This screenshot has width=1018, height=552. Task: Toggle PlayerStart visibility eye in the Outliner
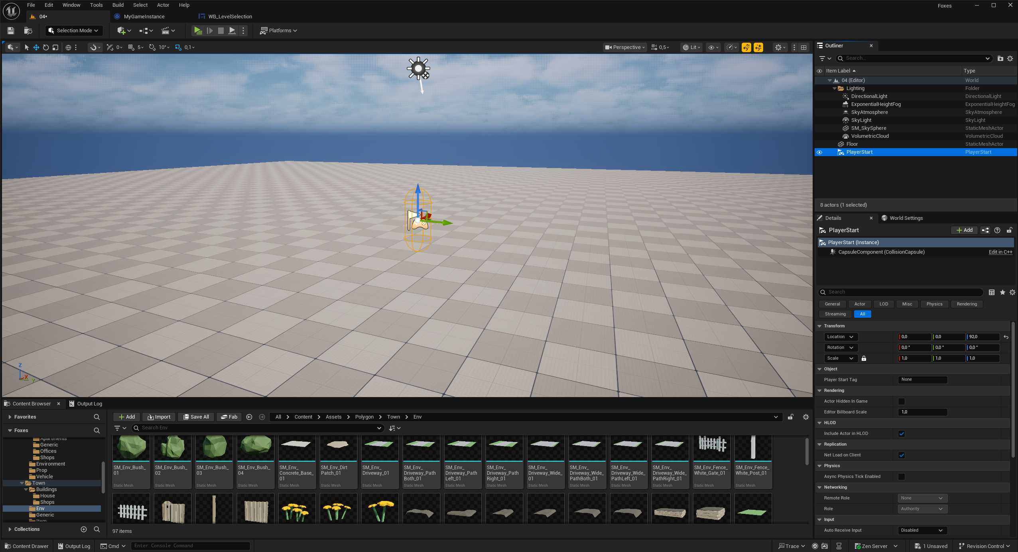pyautogui.click(x=819, y=152)
